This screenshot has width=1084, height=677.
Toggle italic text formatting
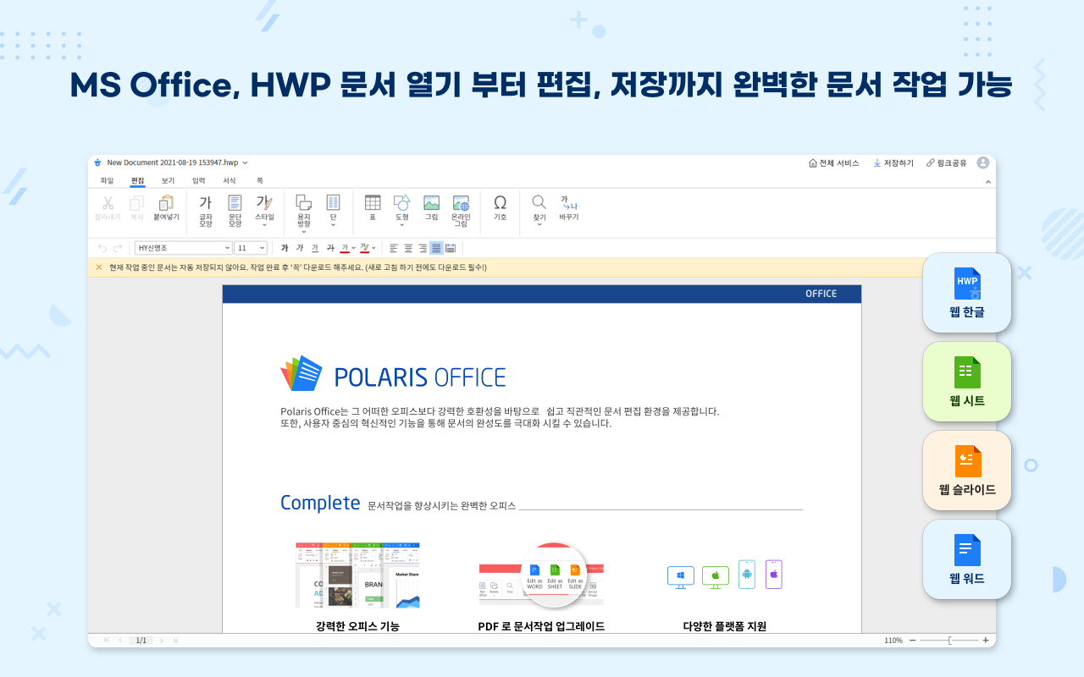(x=300, y=248)
